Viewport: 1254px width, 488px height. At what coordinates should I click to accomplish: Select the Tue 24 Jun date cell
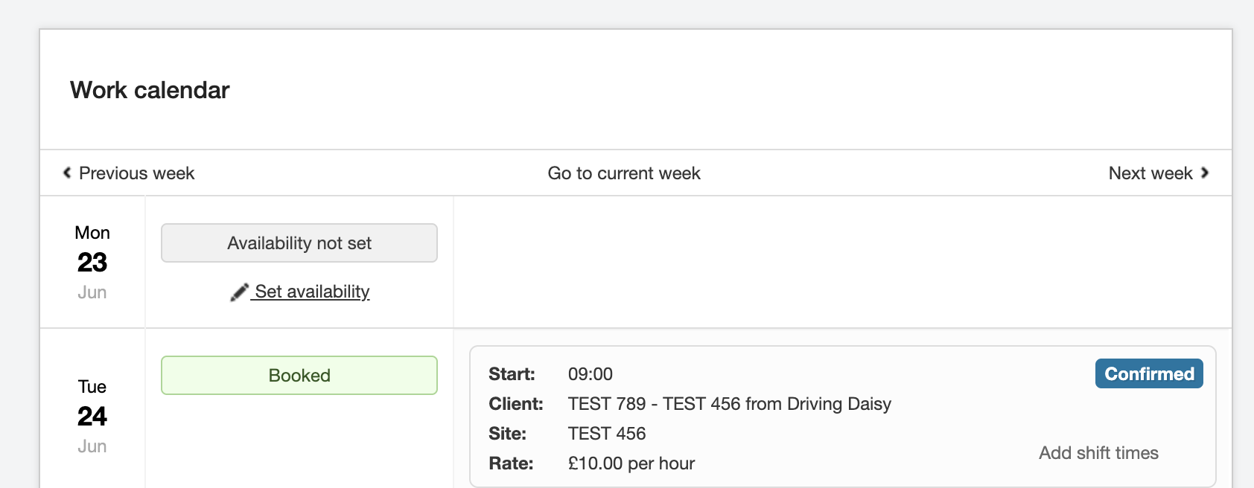point(92,416)
